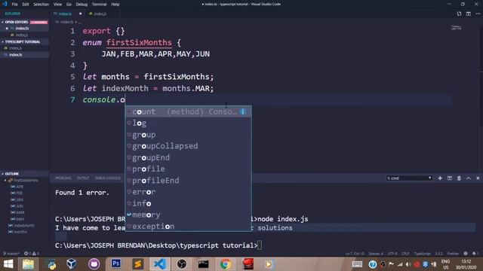Open index.js in the Open Editors list

[x=22, y=35]
